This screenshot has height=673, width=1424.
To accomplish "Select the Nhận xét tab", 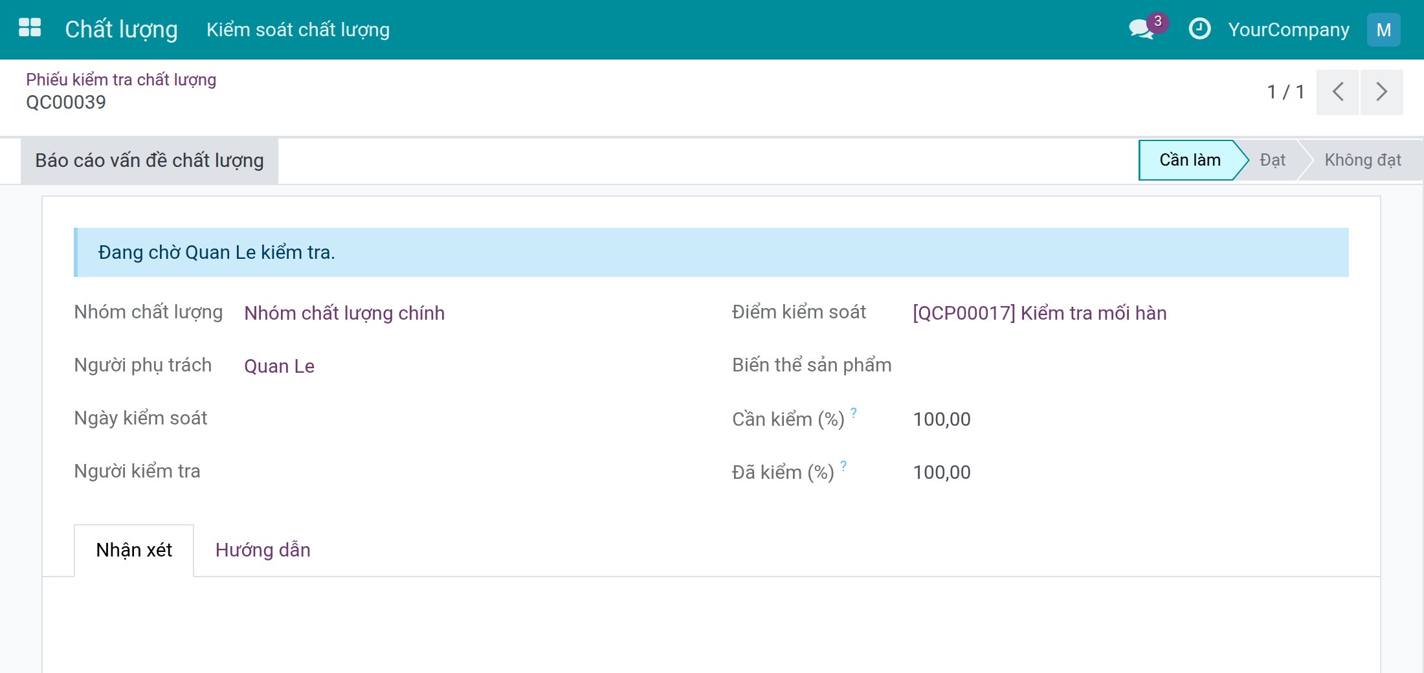I will tap(134, 550).
